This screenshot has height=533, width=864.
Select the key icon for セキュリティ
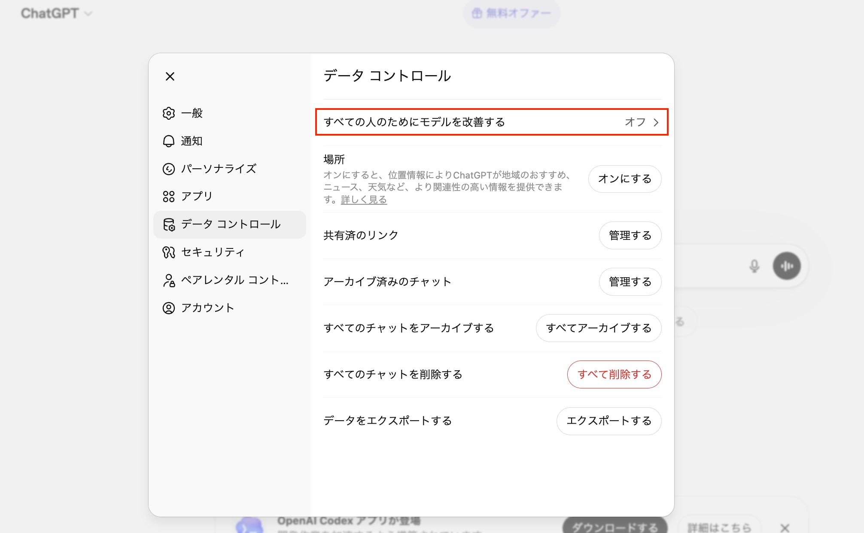[169, 252]
